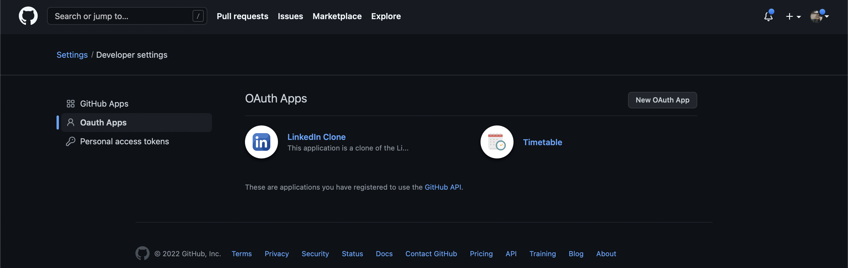Screen dimensions: 848x268
Task: Open the LinkedIn Clone app logo
Action: point(261,142)
